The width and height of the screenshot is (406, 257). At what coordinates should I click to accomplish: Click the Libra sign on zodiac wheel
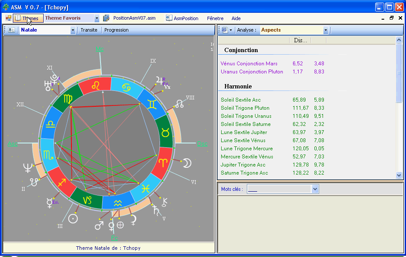(50, 124)
